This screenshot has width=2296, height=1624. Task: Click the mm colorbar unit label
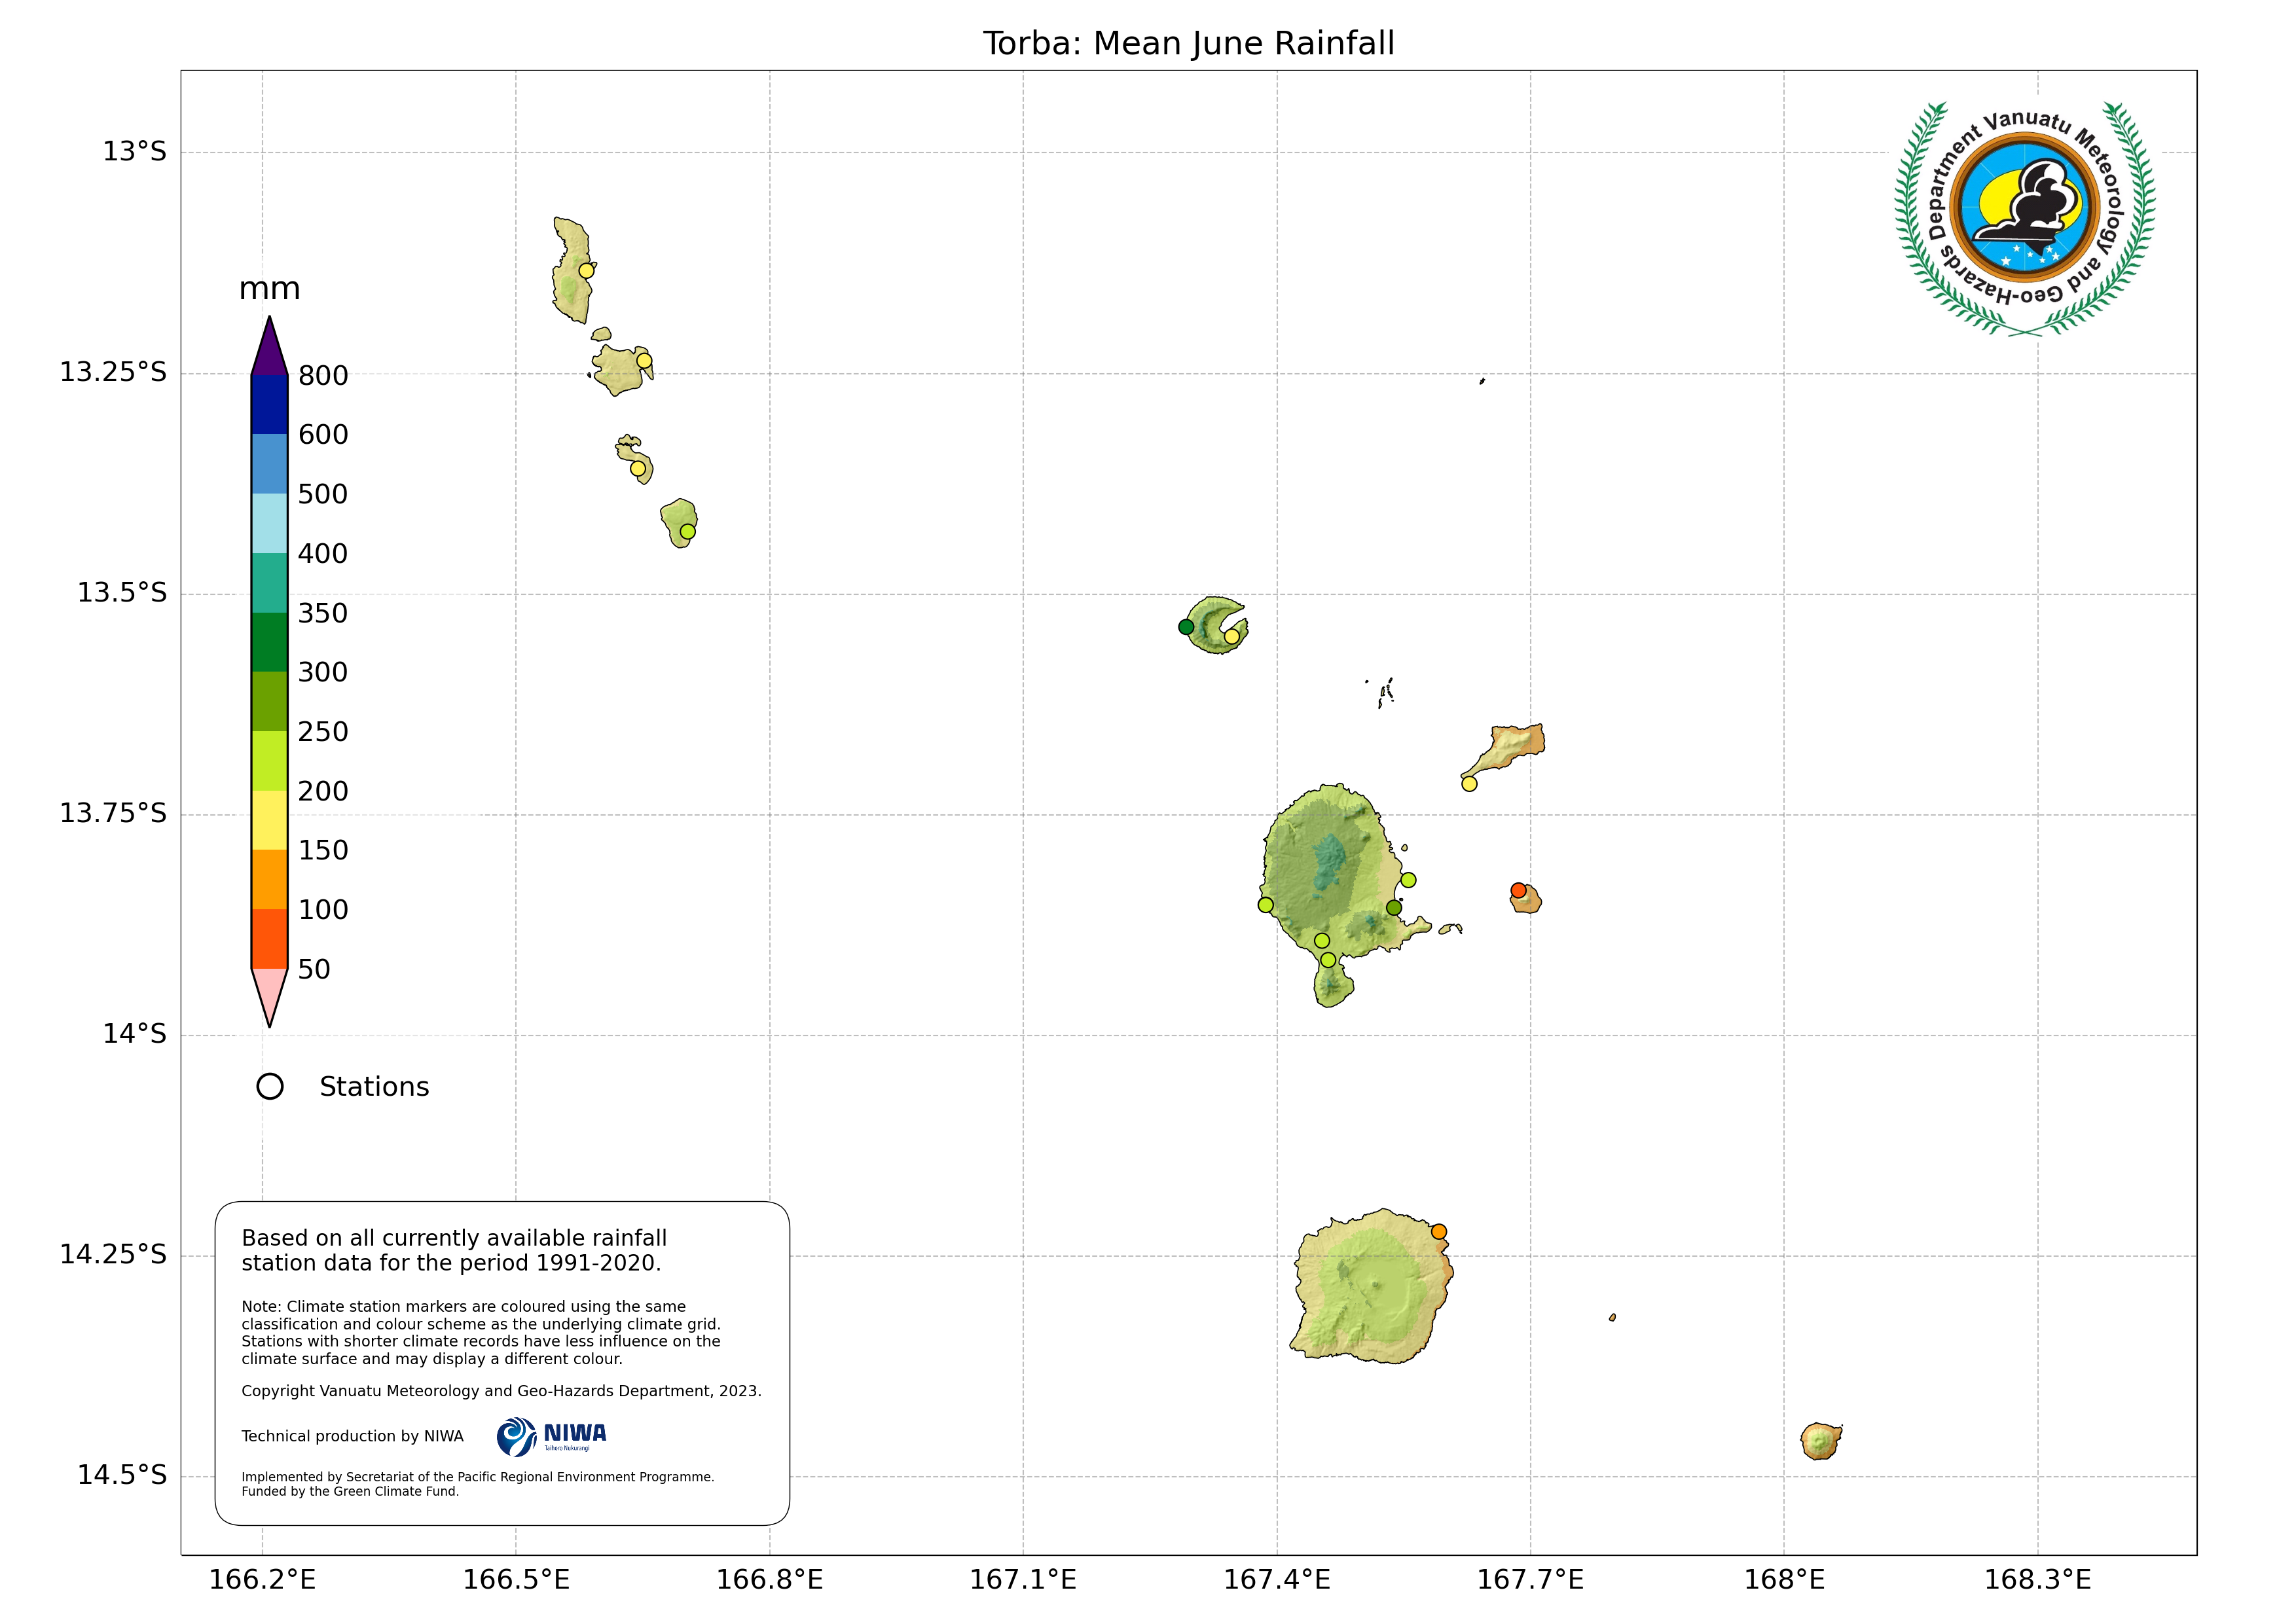pos(269,289)
